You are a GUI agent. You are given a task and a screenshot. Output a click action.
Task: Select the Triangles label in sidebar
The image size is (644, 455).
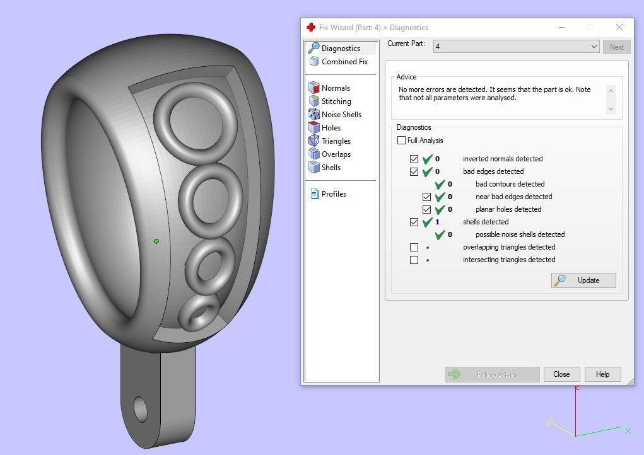point(336,141)
